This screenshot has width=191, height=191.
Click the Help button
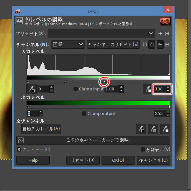pyautogui.click(x=33, y=160)
